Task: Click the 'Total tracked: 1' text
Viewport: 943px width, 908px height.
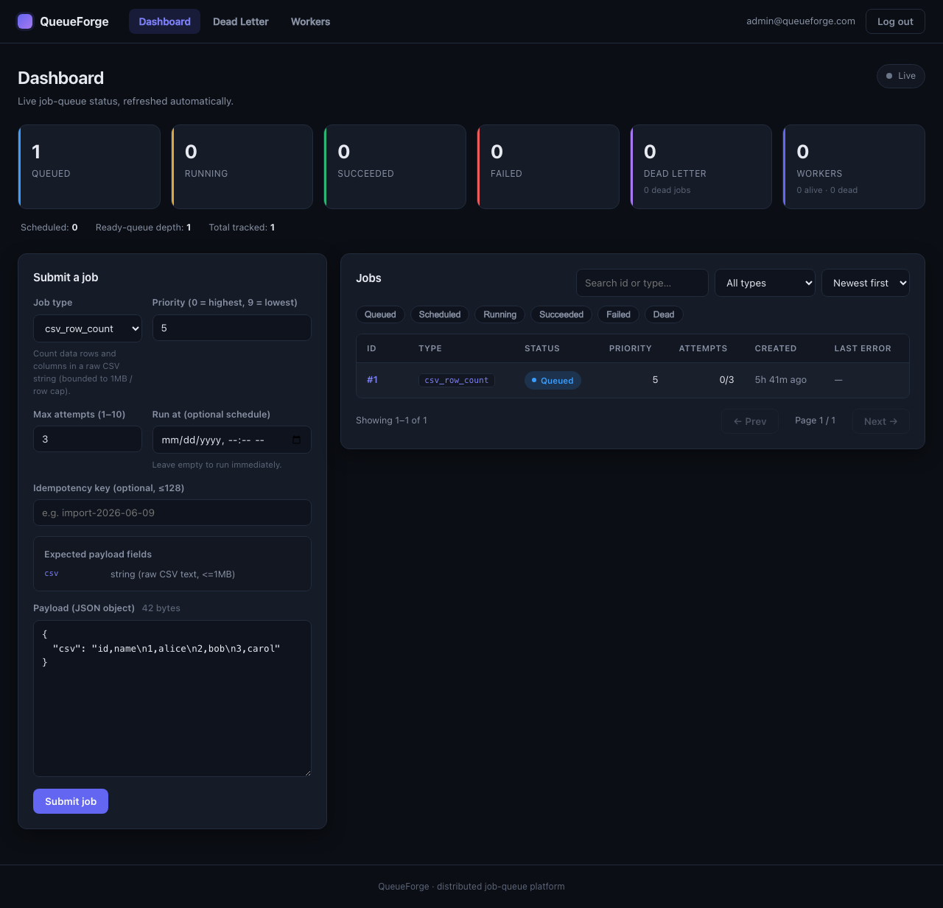Action: pos(242,228)
